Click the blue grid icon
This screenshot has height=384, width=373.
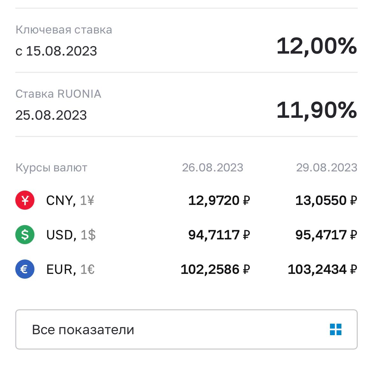[x=335, y=329]
